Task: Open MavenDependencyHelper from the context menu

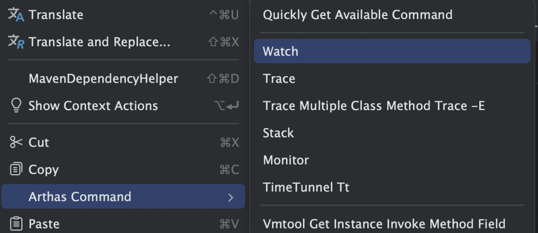Action: (x=123, y=79)
